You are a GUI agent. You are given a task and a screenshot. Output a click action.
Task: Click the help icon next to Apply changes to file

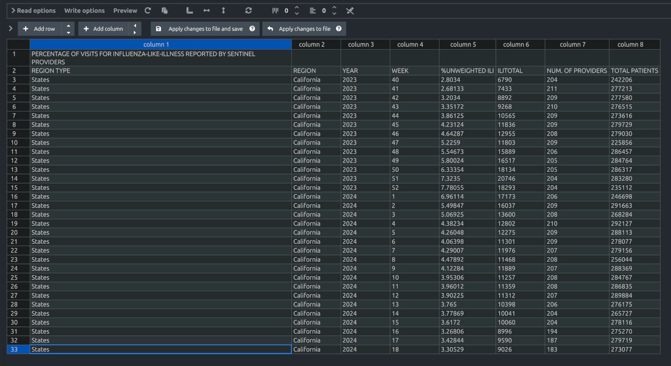(x=338, y=28)
